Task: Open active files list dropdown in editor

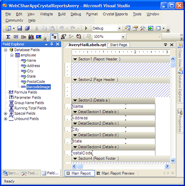Action: (x=166, y=45)
